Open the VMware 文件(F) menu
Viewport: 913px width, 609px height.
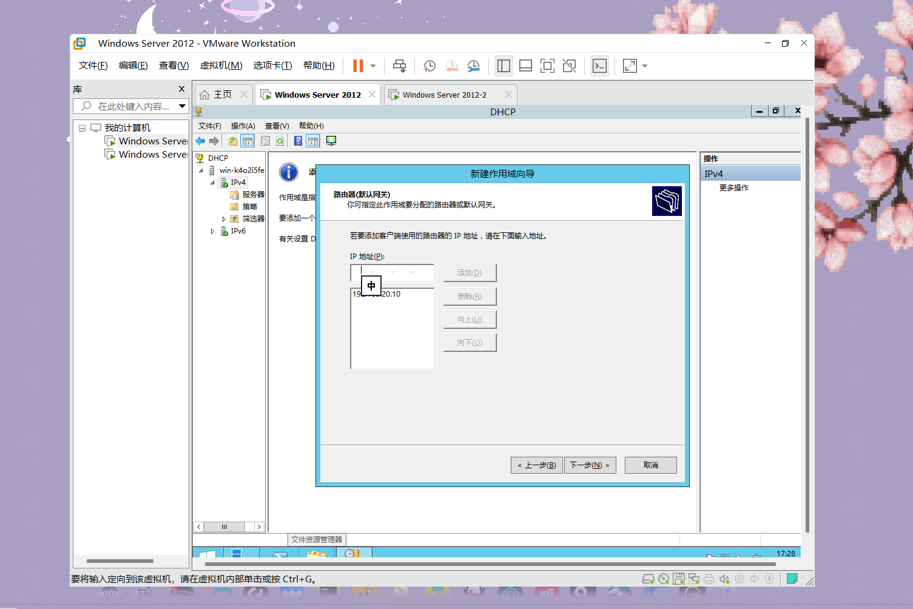point(93,66)
